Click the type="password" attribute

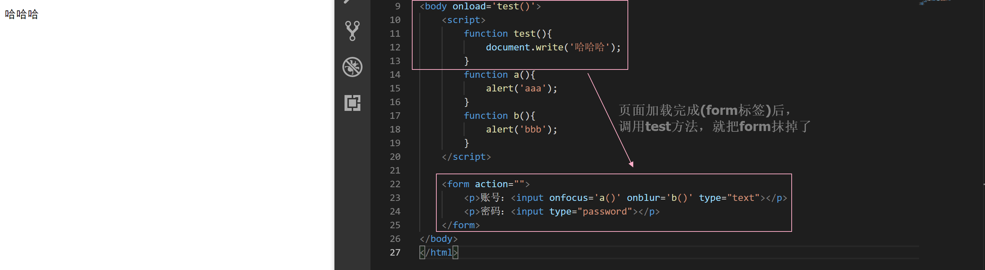coord(590,211)
